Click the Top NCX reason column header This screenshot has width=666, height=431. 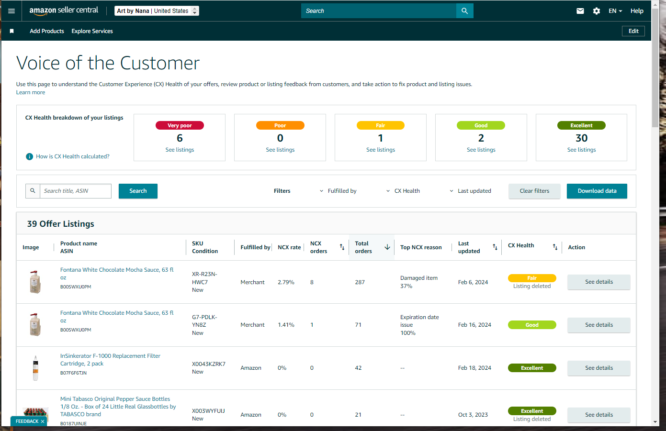tap(421, 247)
